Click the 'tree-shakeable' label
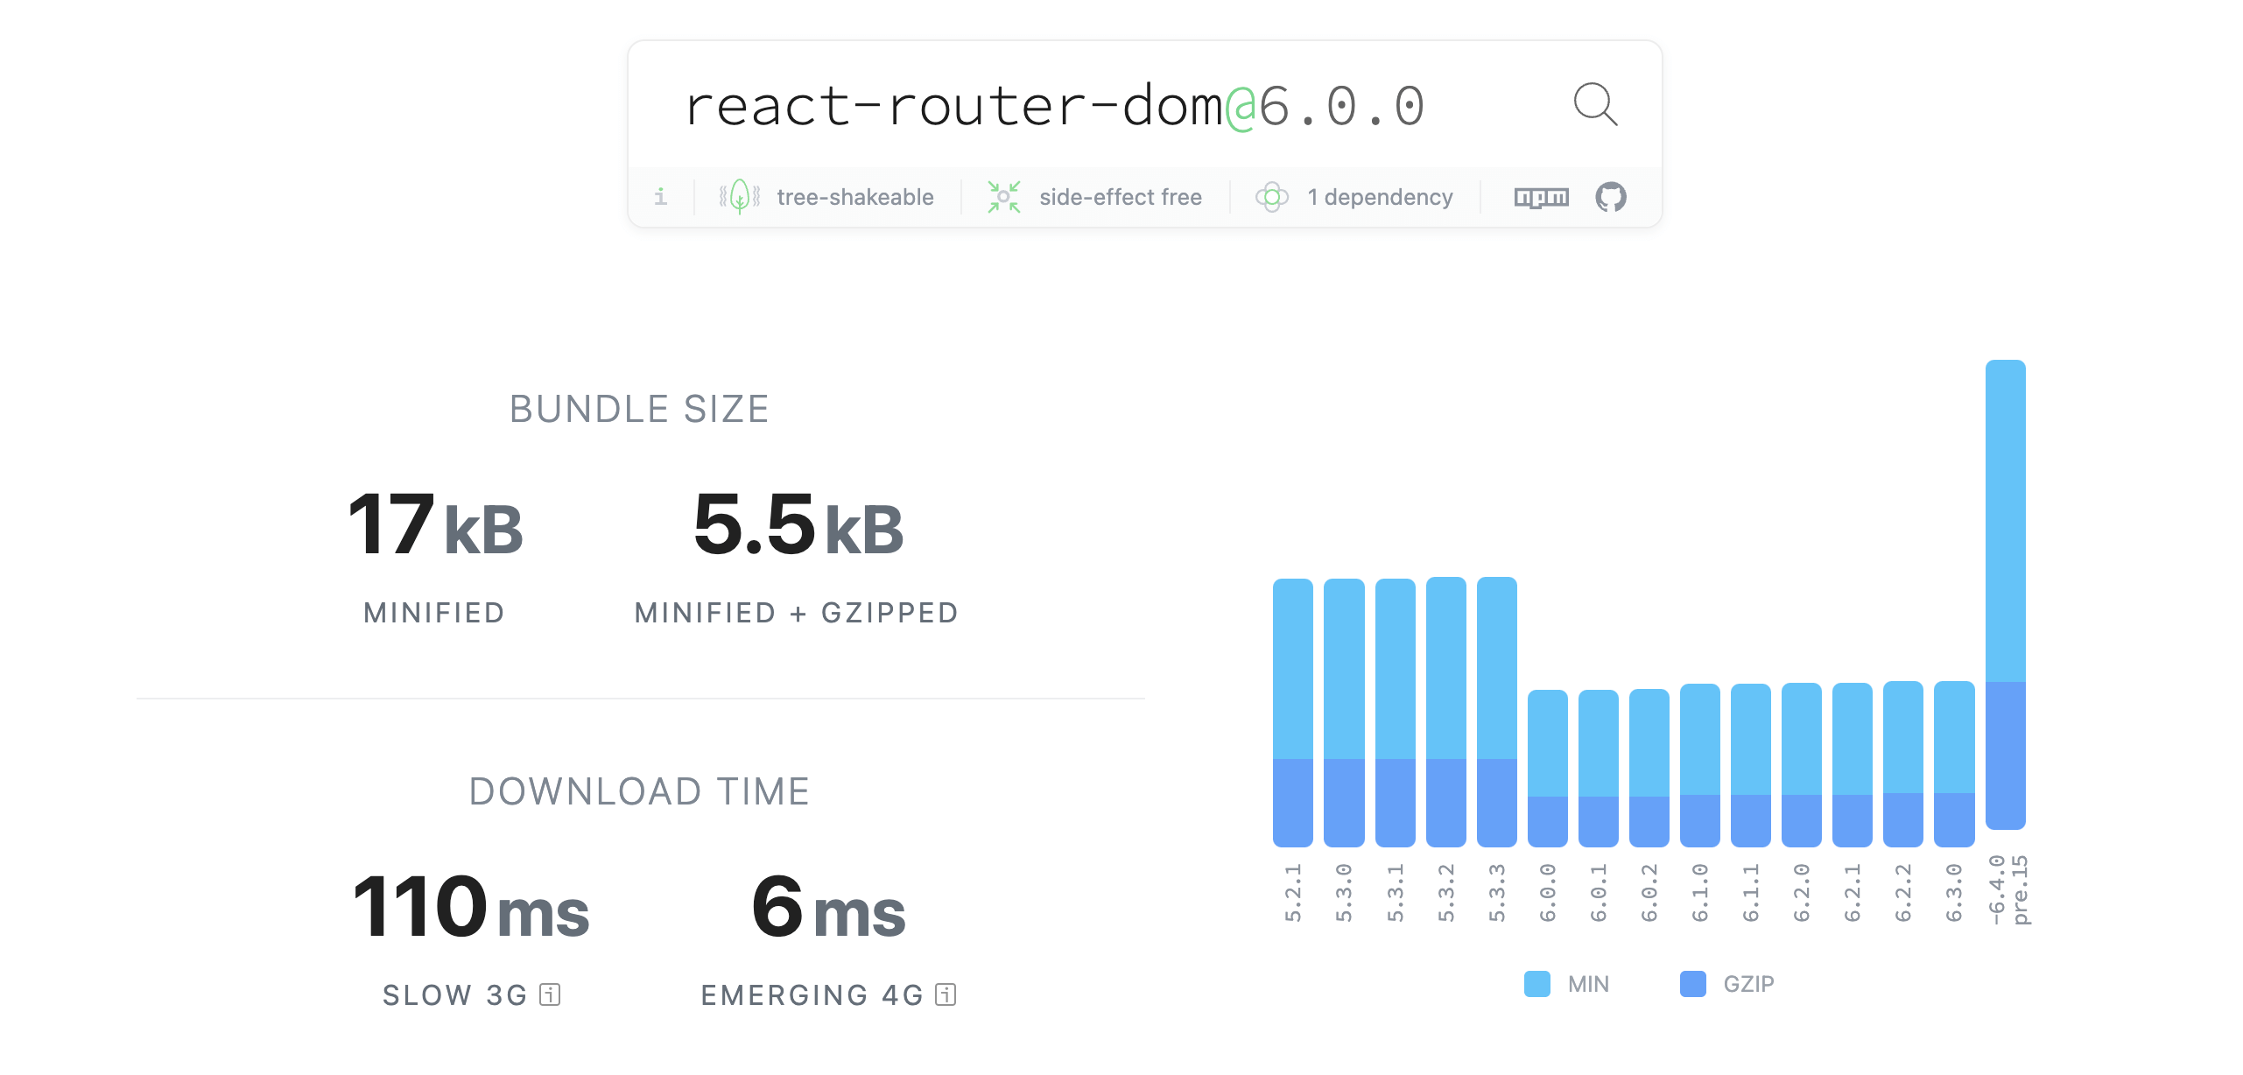 point(854,197)
